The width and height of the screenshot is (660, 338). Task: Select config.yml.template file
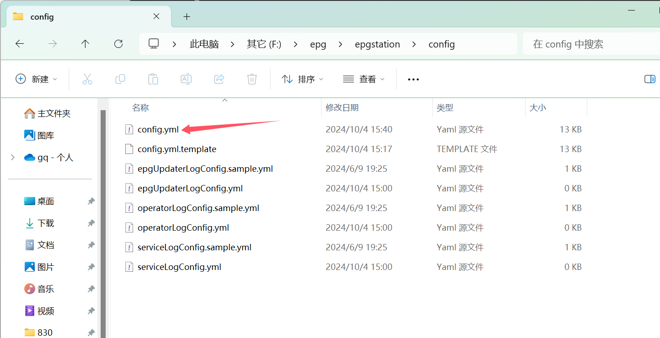tap(177, 149)
